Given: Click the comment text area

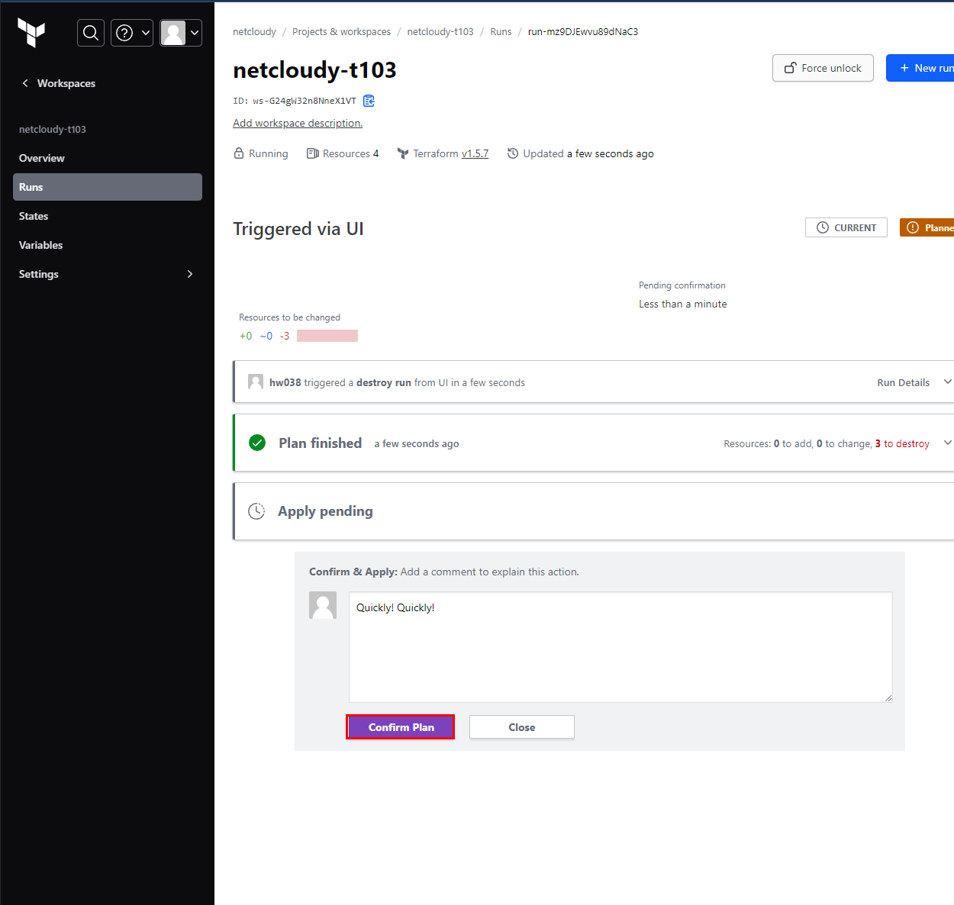Looking at the screenshot, I should click(620, 647).
